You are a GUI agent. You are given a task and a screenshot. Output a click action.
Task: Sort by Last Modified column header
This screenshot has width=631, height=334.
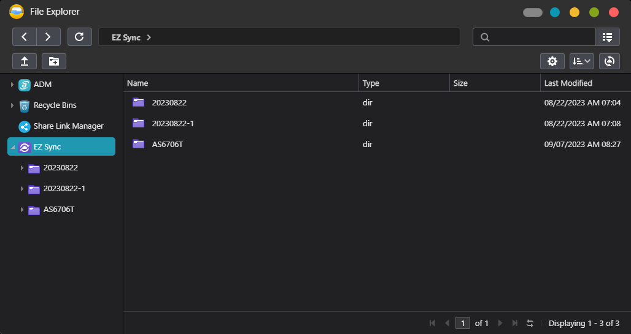click(568, 83)
